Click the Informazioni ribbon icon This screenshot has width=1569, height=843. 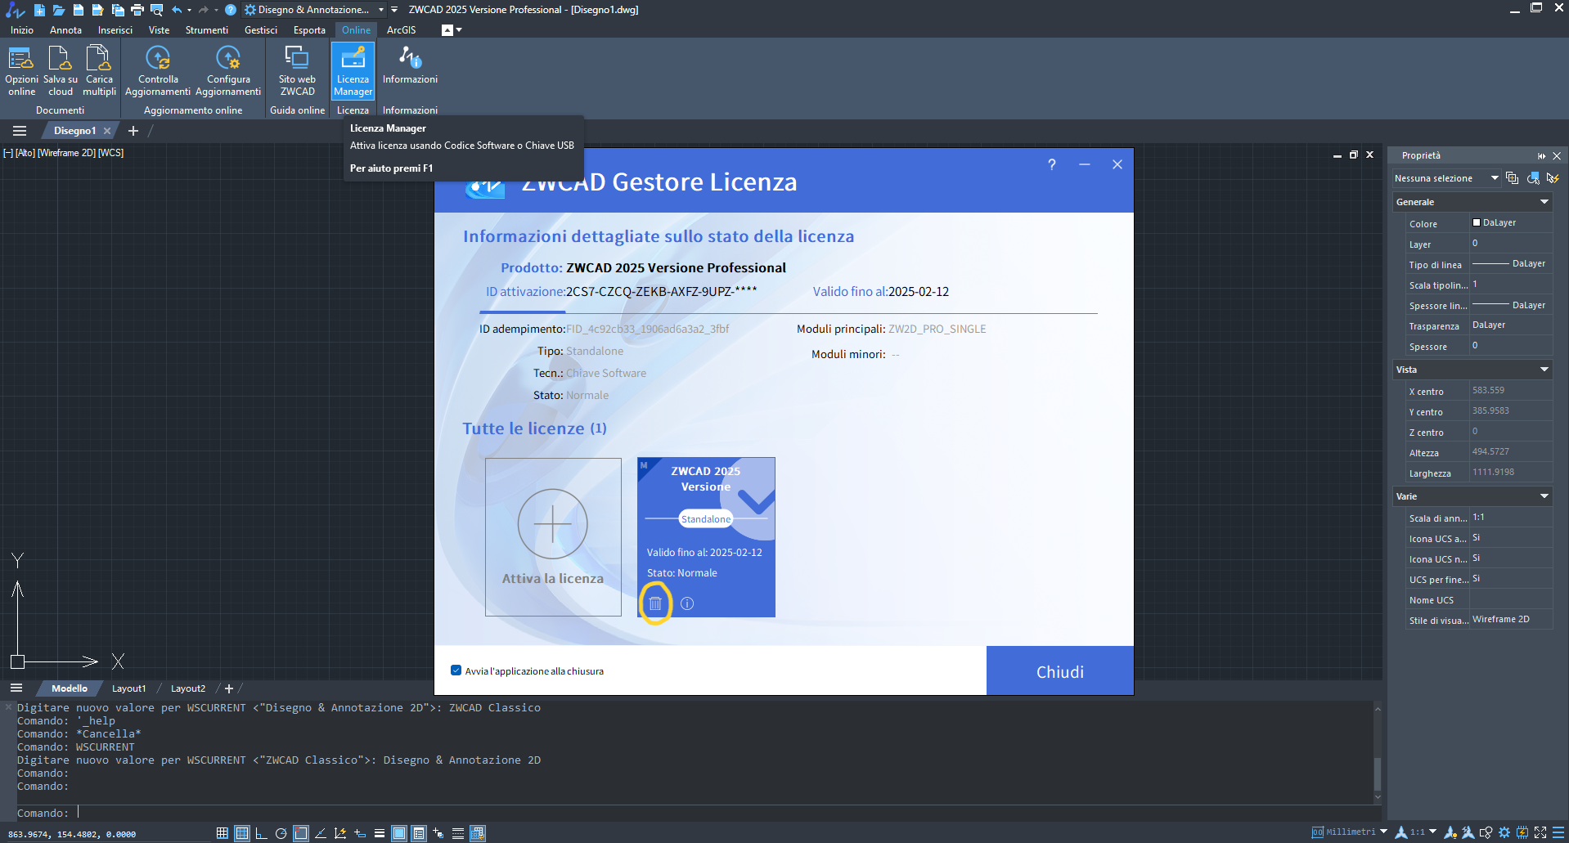410,65
